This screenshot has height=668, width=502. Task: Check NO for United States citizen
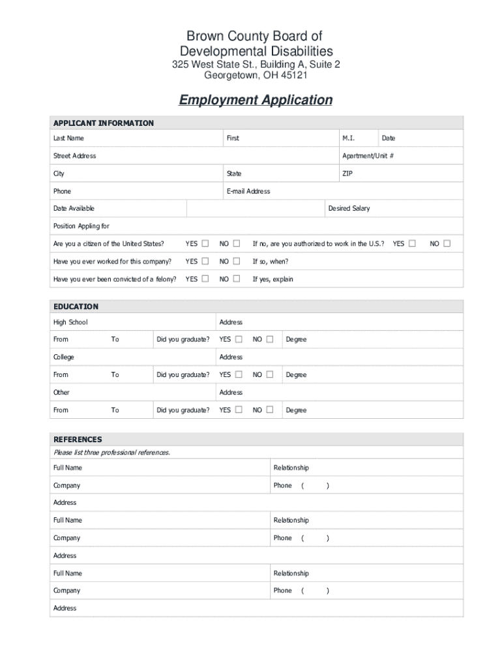[237, 244]
